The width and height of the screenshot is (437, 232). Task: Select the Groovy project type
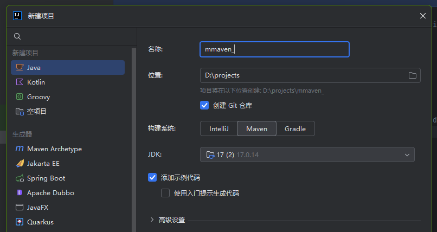(x=38, y=96)
